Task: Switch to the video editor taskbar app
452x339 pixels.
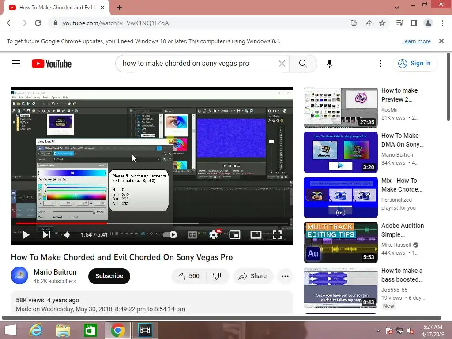Action: pyautogui.click(x=145, y=330)
